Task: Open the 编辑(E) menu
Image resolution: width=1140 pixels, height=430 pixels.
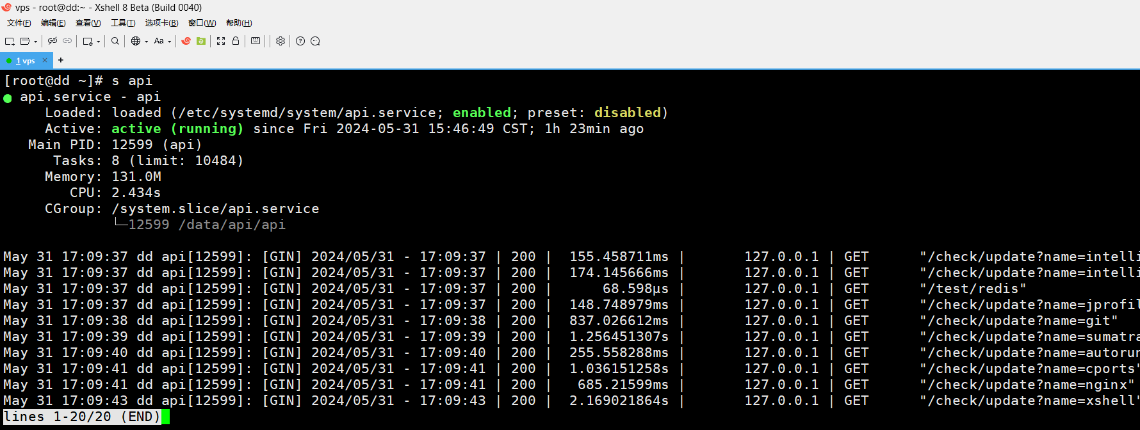Action: 53,23
